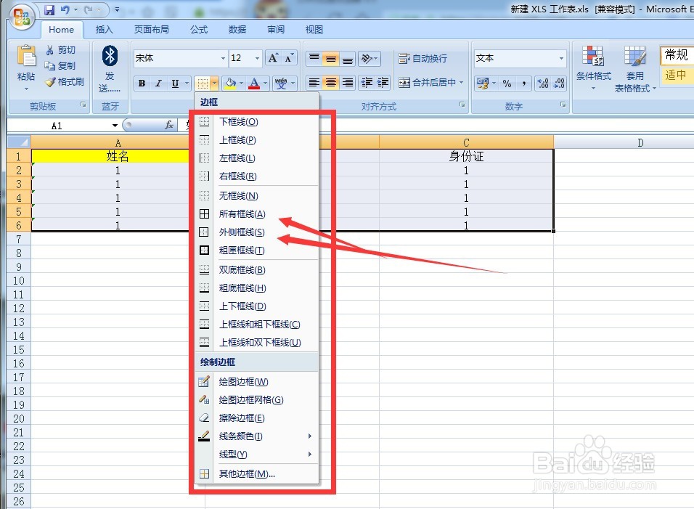Screen dimensions: 694x509
Task: Click the fill color paint bucket
Action: tap(230, 83)
